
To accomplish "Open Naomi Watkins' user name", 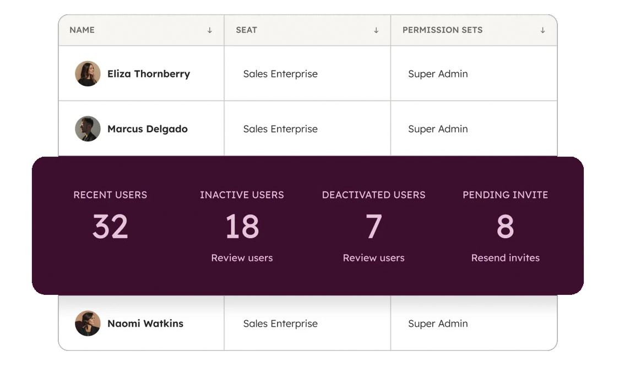I will pyautogui.click(x=145, y=323).
